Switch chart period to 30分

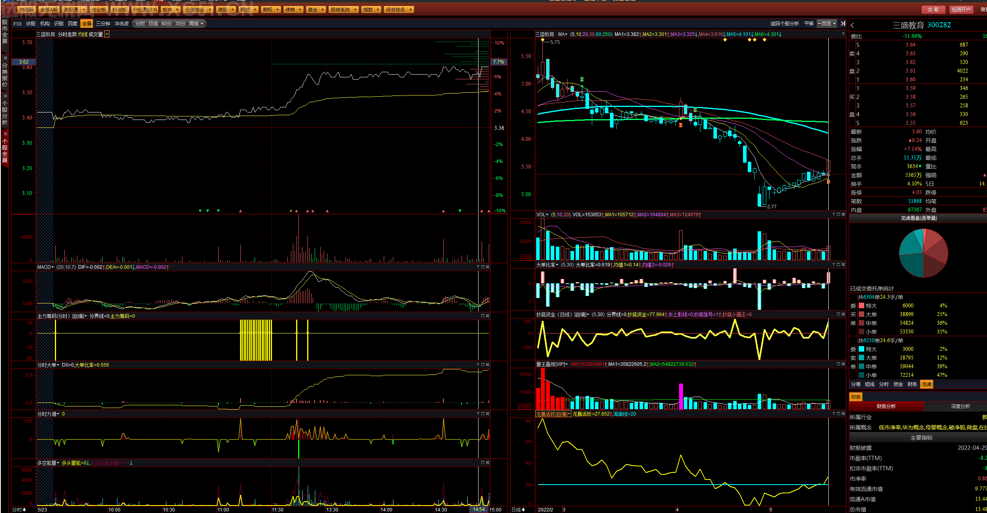click(x=180, y=24)
